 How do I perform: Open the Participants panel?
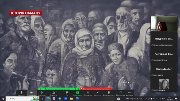pos(53,93)
